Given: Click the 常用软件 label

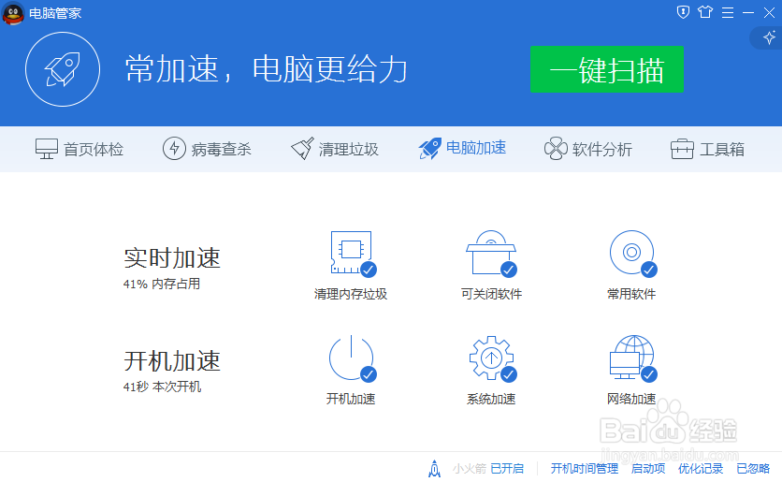Looking at the screenshot, I should (x=631, y=294).
